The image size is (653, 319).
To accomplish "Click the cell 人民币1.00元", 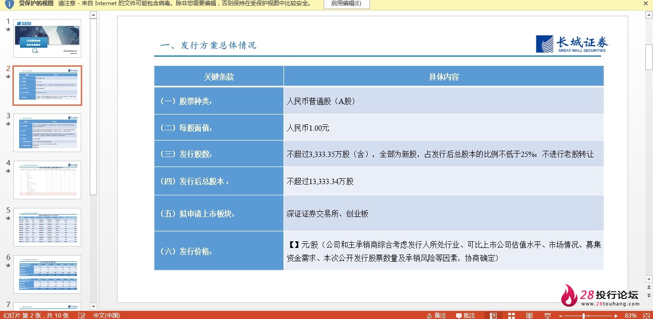I will tap(444, 128).
